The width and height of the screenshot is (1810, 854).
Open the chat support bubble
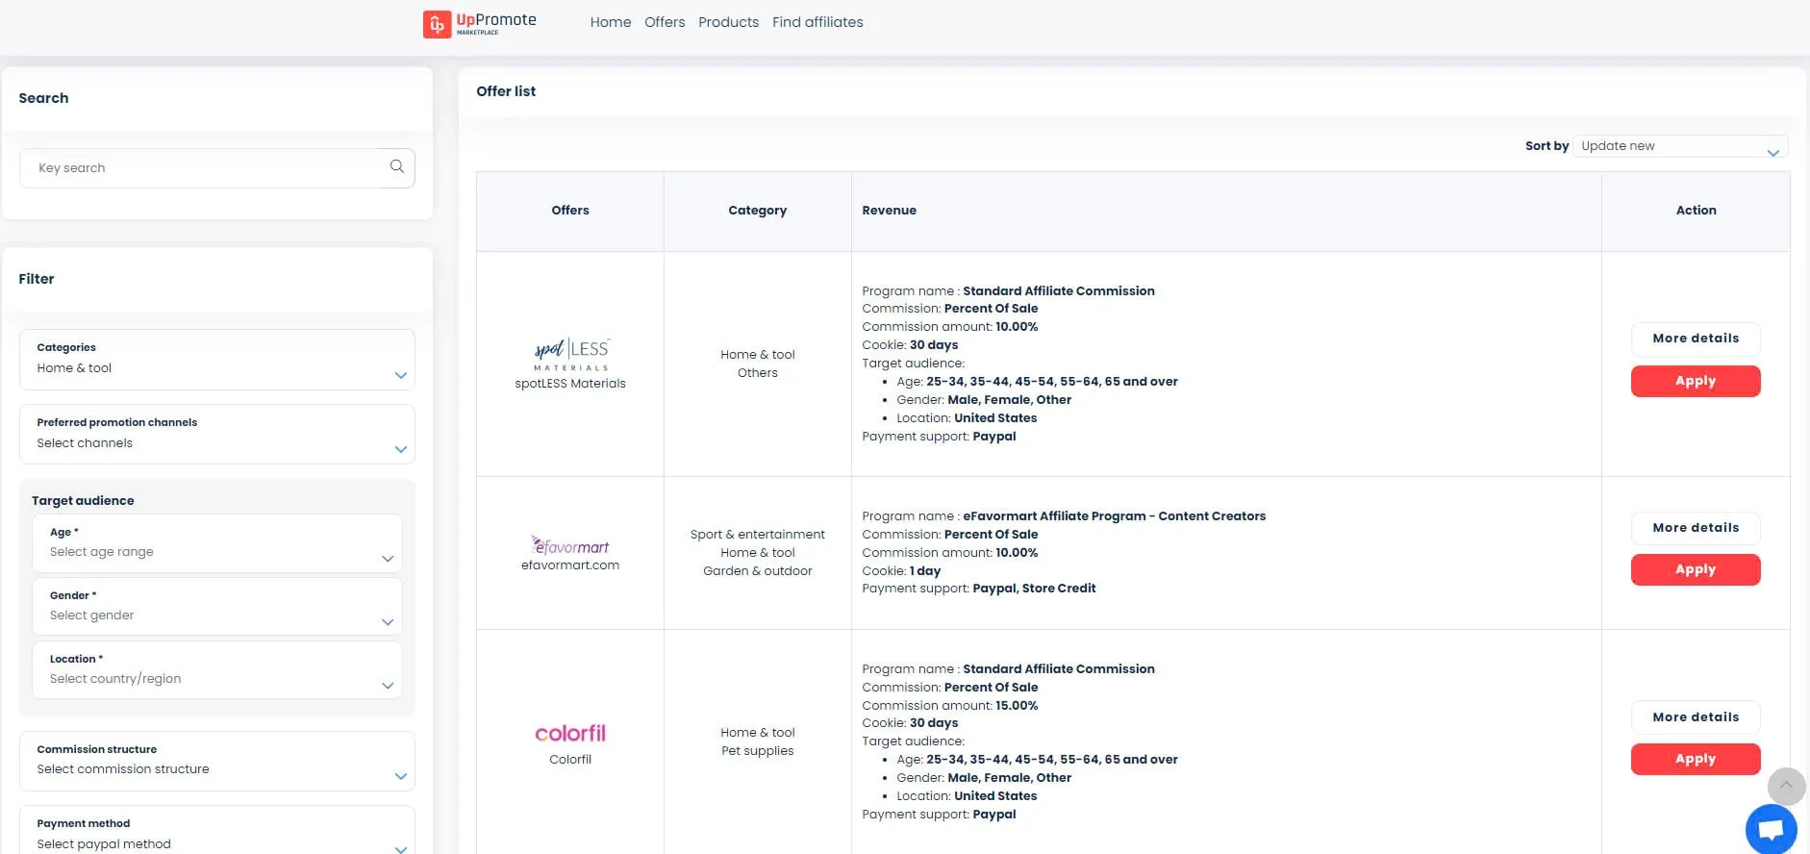coord(1771,829)
